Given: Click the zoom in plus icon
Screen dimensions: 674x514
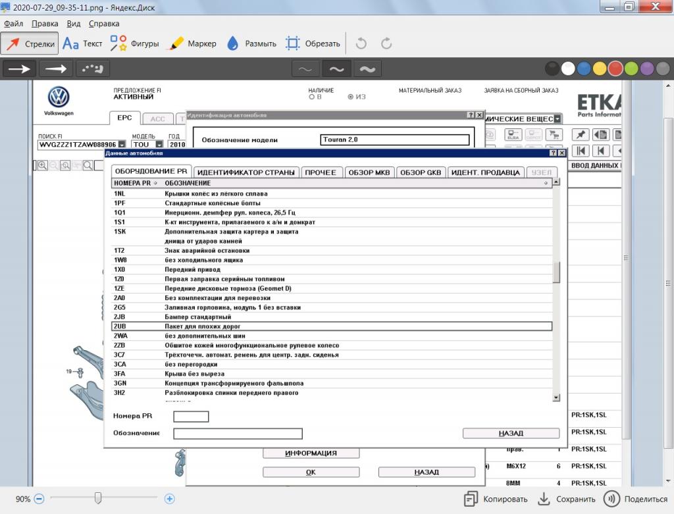Looking at the screenshot, I should click(x=169, y=499).
